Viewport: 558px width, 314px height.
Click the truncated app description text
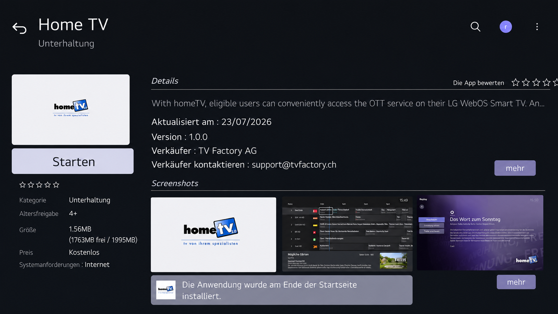pyautogui.click(x=348, y=103)
